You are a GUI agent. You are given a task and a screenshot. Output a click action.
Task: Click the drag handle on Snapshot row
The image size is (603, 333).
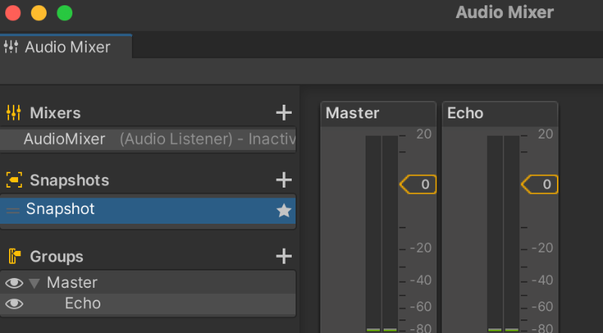[13, 210]
